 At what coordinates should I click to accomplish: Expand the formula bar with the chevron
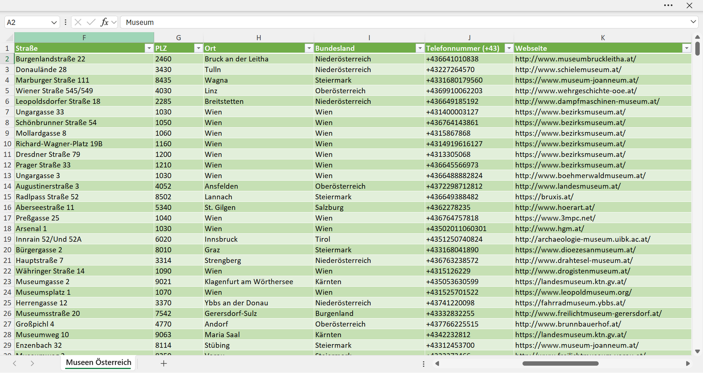[x=693, y=22]
